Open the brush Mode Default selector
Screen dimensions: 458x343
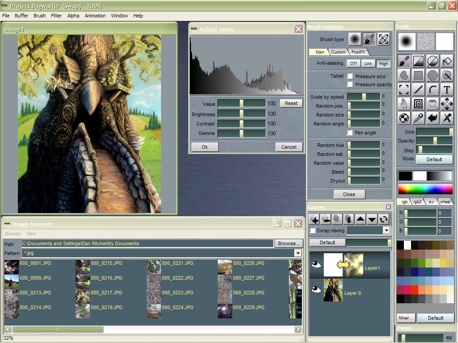(x=434, y=159)
